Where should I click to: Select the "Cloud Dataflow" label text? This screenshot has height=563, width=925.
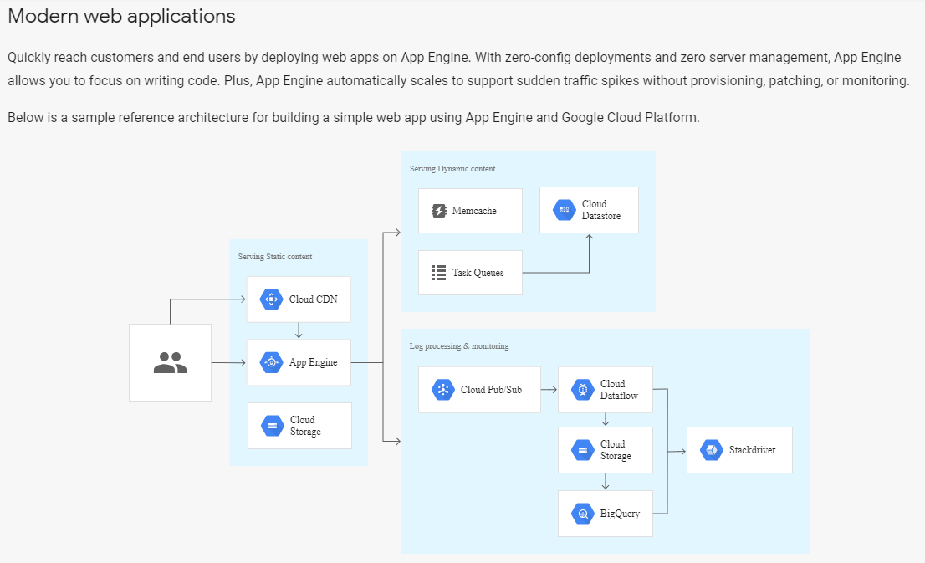coord(620,390)
